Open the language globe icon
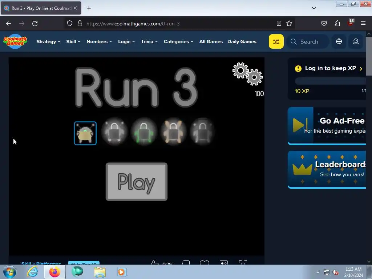Screen dimensions: 372x279 pyautogui.click(x=339, y=41)
